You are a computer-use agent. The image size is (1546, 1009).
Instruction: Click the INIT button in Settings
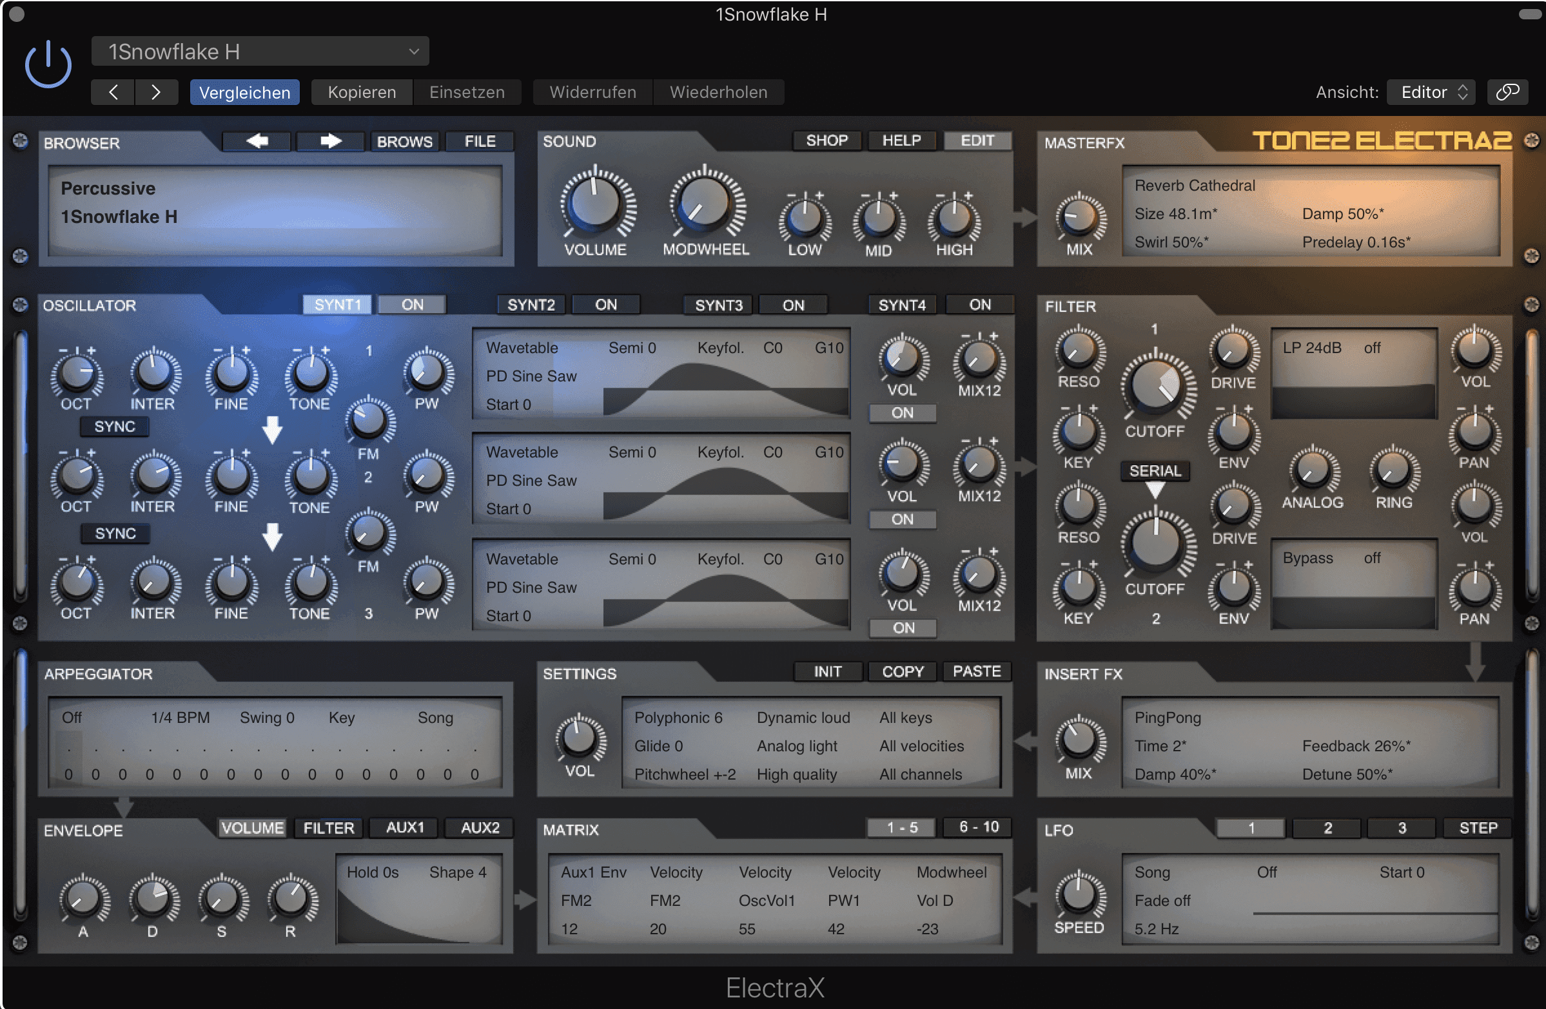[828, 671]
